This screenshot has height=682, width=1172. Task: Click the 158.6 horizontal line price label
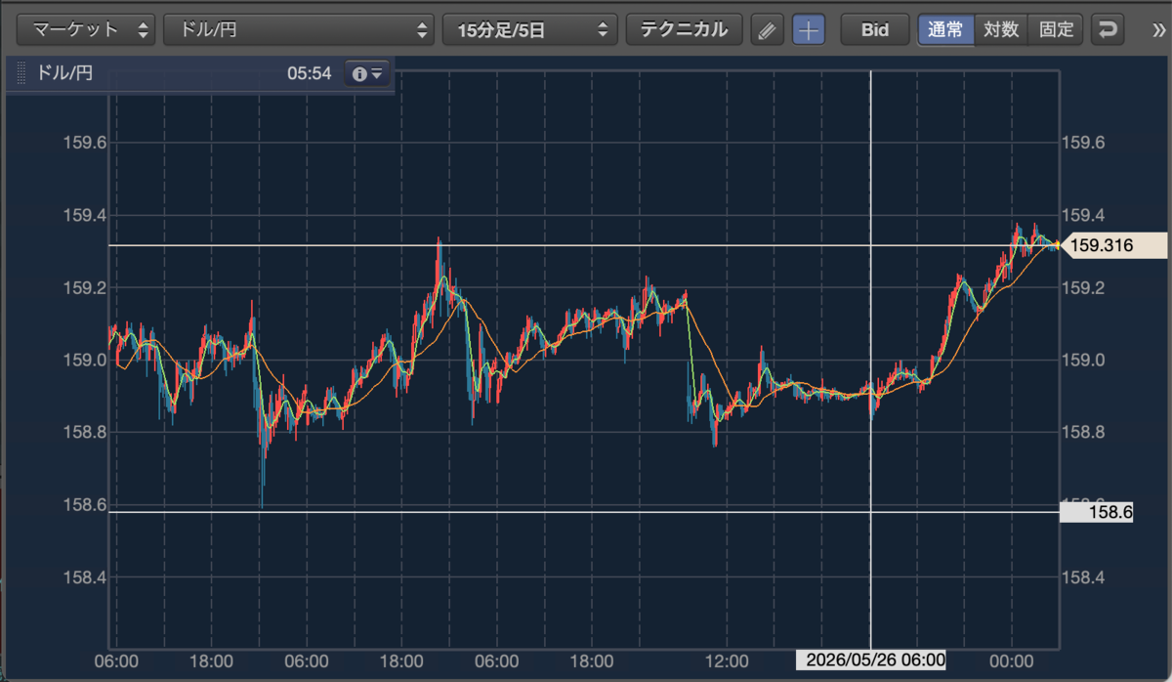(x=1097, y=511)
